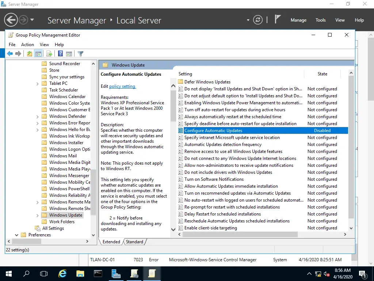The height and width of the screenshot is (281, 374).
Task: Select the 'All Settings' tree item
Action: click(53, 228)
